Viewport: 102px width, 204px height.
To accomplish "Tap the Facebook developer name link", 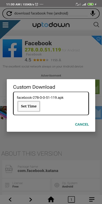I will click(34, 54).
